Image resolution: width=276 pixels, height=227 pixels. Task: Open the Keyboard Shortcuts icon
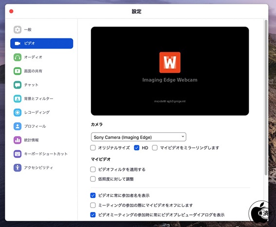point(18,154)
